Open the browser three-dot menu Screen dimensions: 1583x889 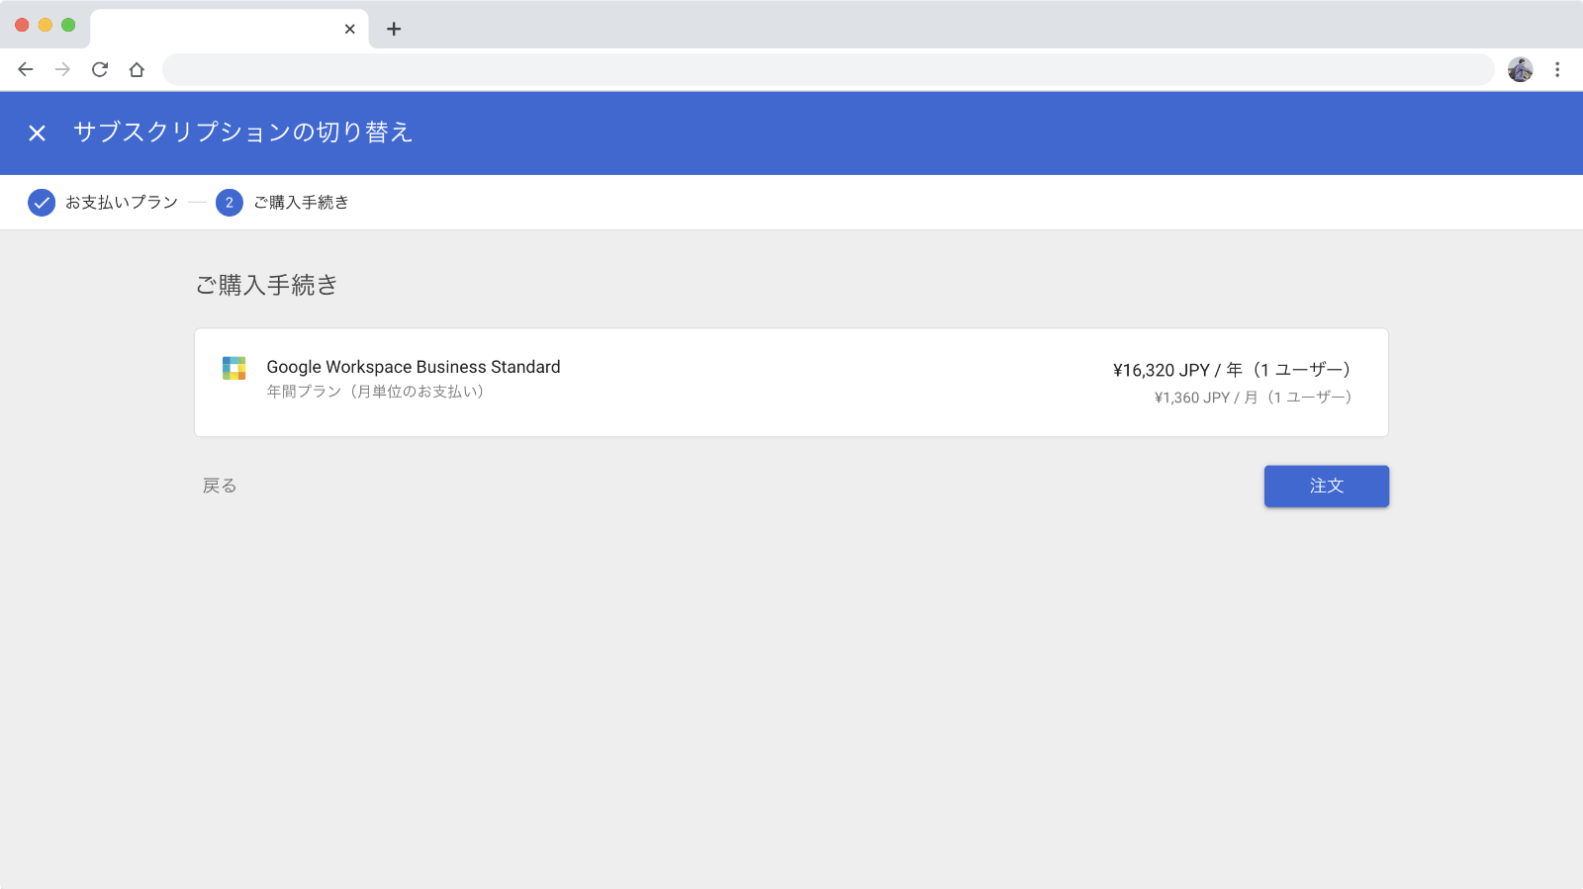pyautogui.click(x=1557, y=69)
